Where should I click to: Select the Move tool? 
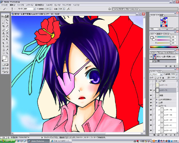(x=7, y=20)
